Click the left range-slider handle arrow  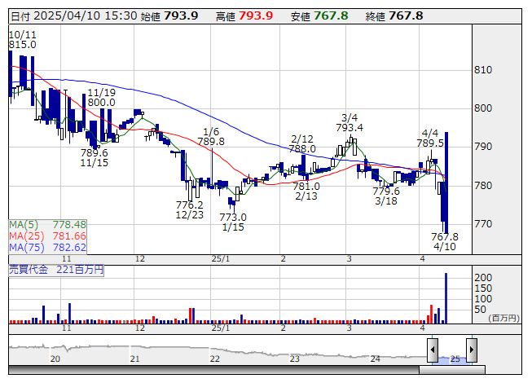tap(433, 350)
